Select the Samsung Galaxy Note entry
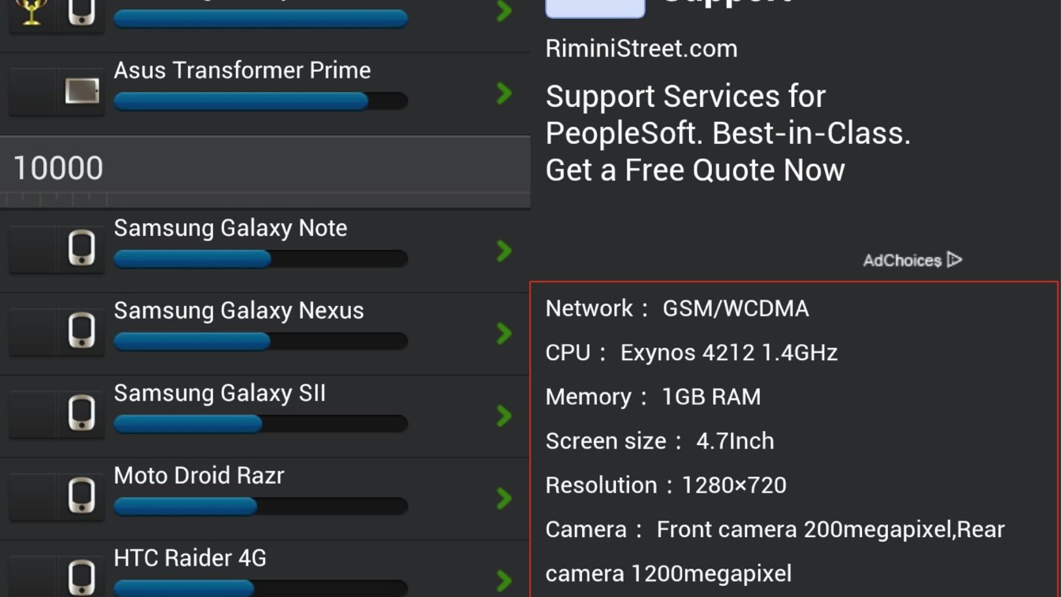 click(x=230, y=228)
